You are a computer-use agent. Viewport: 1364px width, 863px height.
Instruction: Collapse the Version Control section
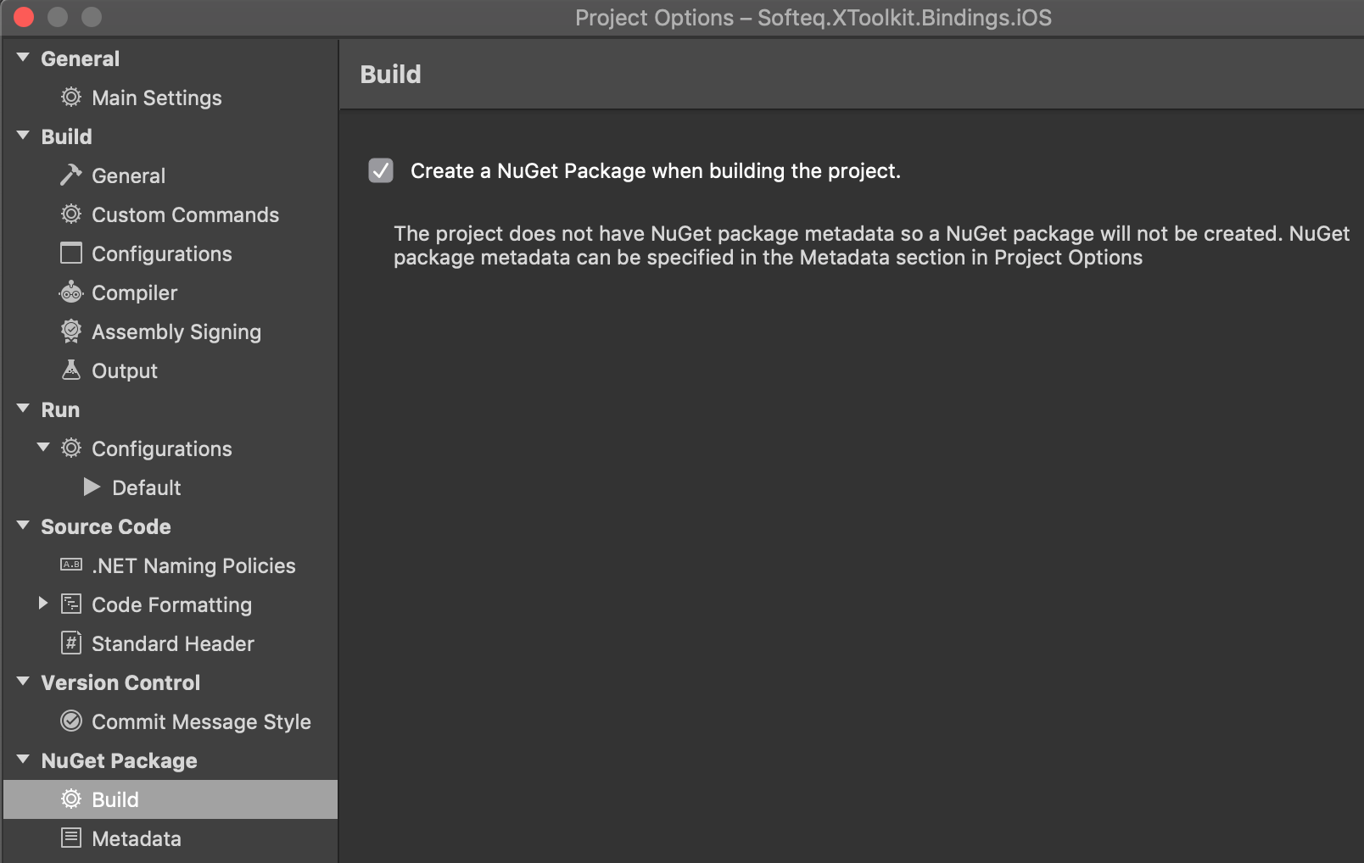[x=23, y=682]
